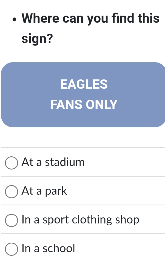Click the divider line above the answer options
Image resolution: width=165 pixels, height=267 pixels.
pyautogui.click(x=82, y=148)
